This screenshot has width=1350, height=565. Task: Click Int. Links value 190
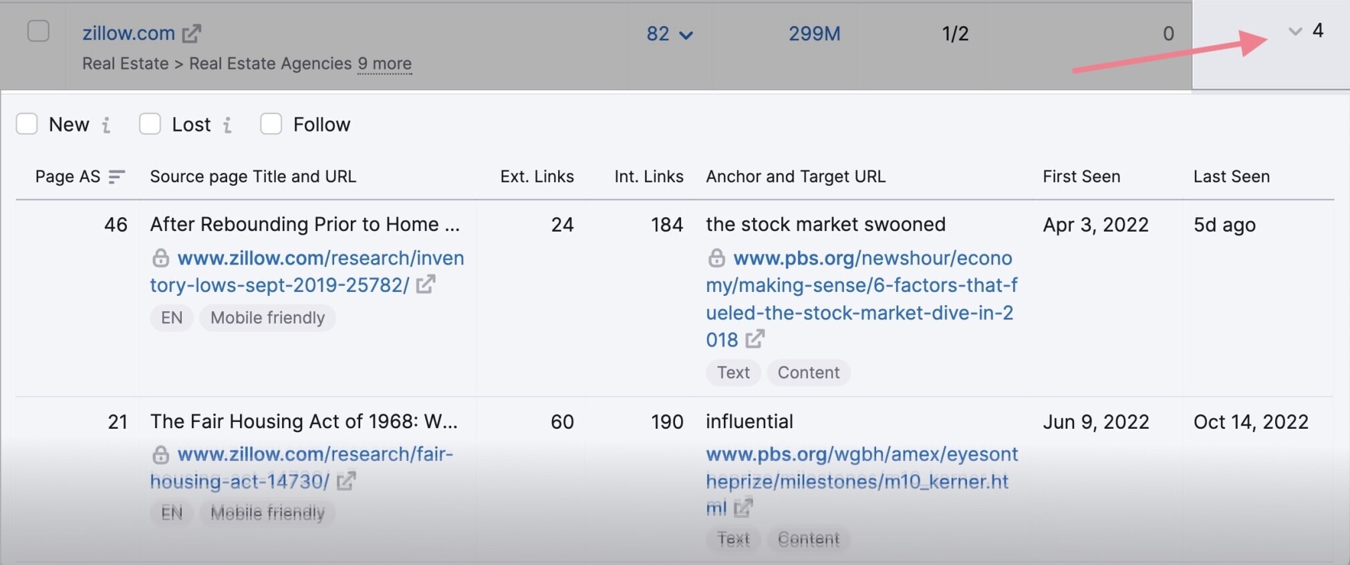click(x=667, y=422)
